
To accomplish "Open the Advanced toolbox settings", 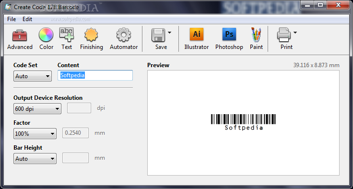I will click(20, 39).
